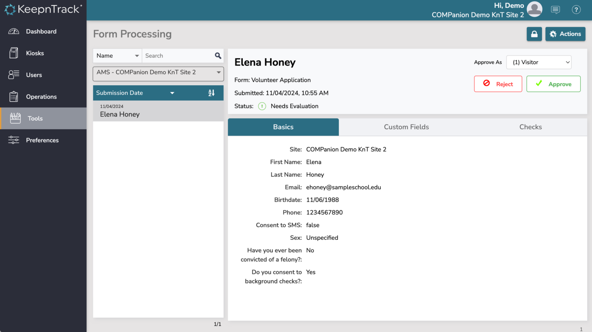Viewport: 592px width, 332px height.
Task: Switch to the Custom Fields tab
Action: [406, 127]
